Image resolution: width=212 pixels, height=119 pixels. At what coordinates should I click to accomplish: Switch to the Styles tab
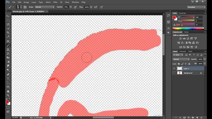tap(186, 32)
